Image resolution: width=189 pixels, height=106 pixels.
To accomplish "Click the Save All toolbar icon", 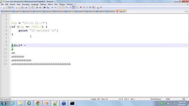I will coord(12,7).
